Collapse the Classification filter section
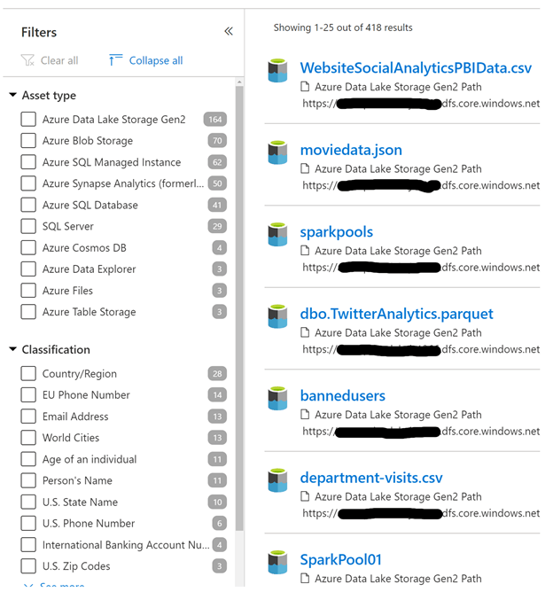The width and height of the screenshot is (553, 592). [12, 349]
